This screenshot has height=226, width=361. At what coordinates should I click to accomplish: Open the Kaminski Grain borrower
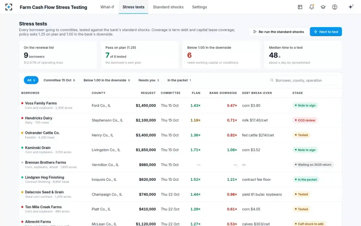[38, 148]
